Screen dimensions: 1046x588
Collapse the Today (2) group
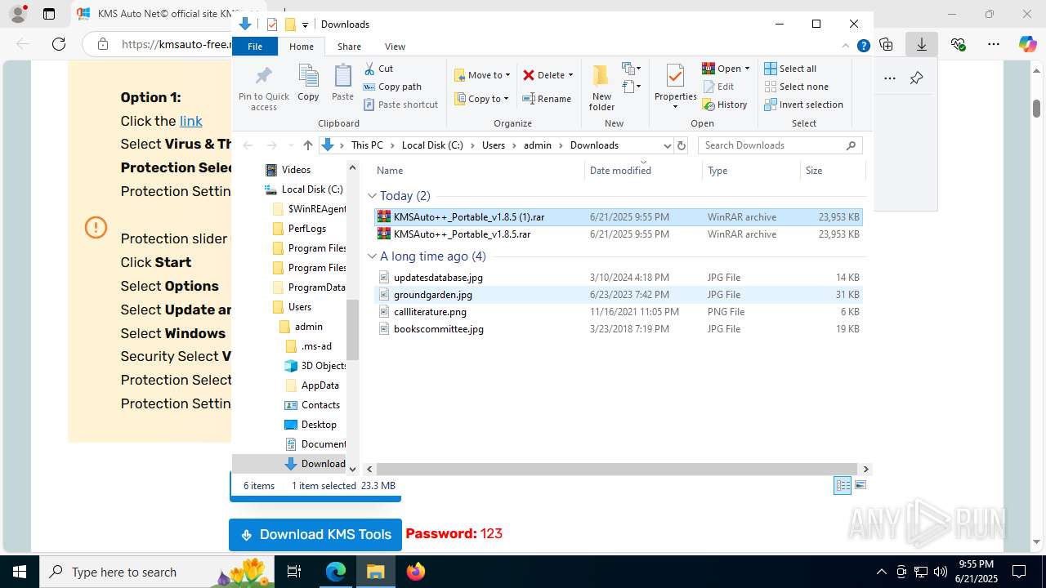tap(372, 196)
